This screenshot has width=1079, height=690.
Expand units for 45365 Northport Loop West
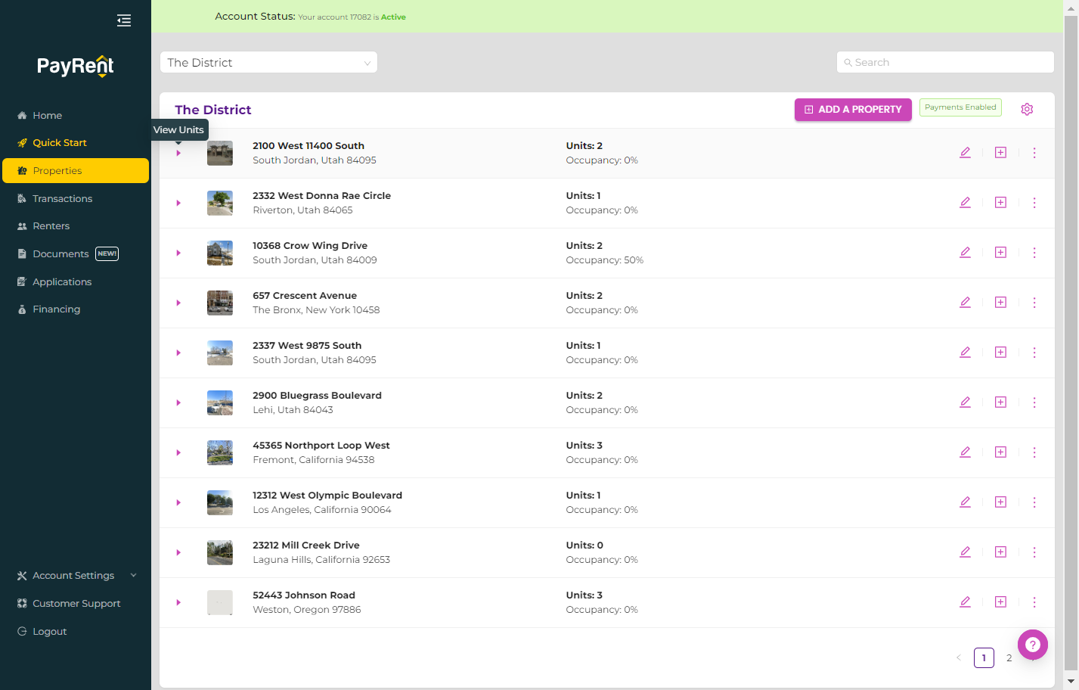(178, 453)
